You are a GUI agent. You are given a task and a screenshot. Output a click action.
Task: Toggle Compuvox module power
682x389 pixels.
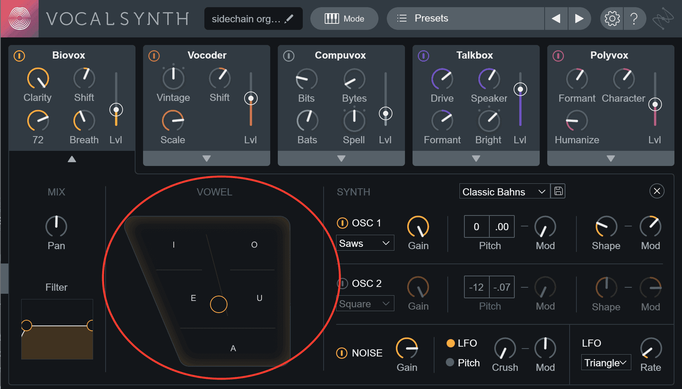(x=289, y=56)
